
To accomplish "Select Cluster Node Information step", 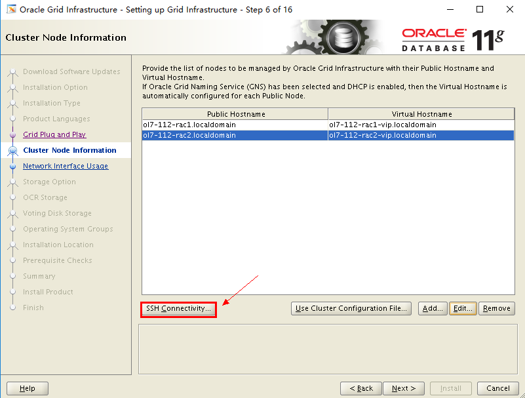I will click(x=69, y=150).
